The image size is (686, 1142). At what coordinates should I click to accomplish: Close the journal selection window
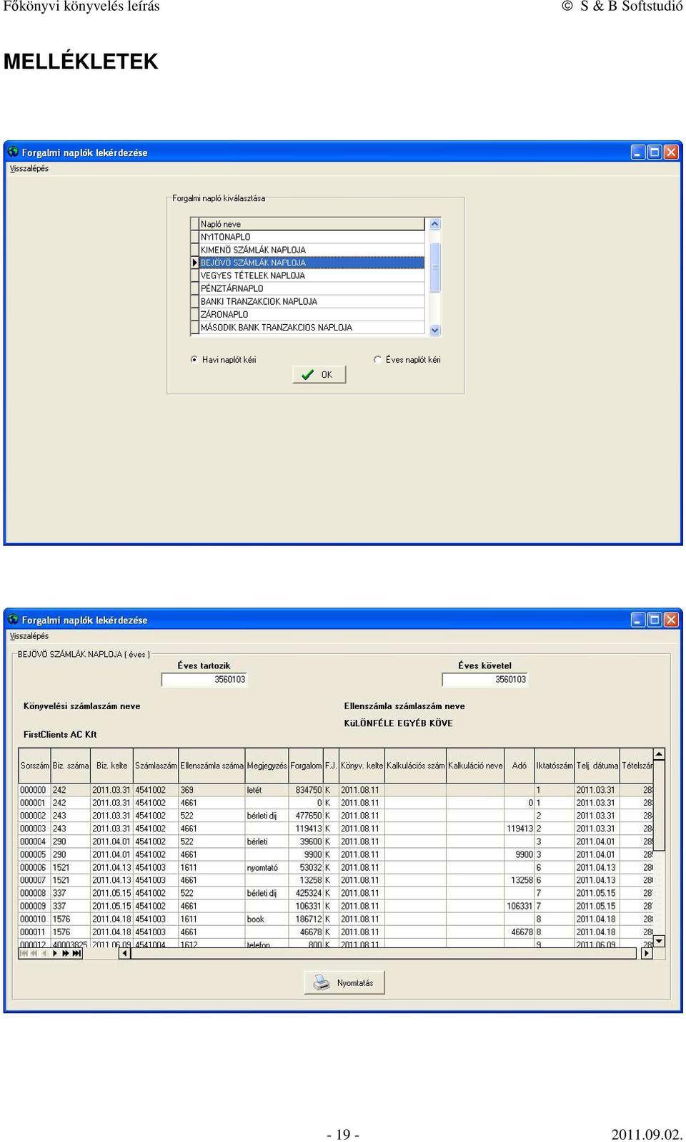coord(671,152)
